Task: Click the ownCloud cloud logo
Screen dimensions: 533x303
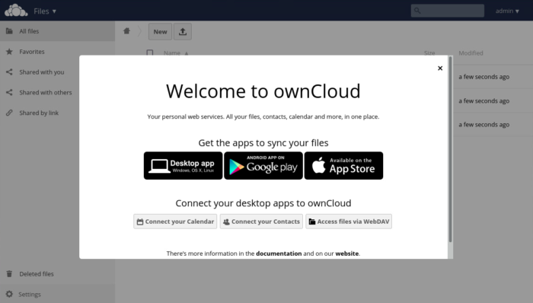Action: (16, 11)
